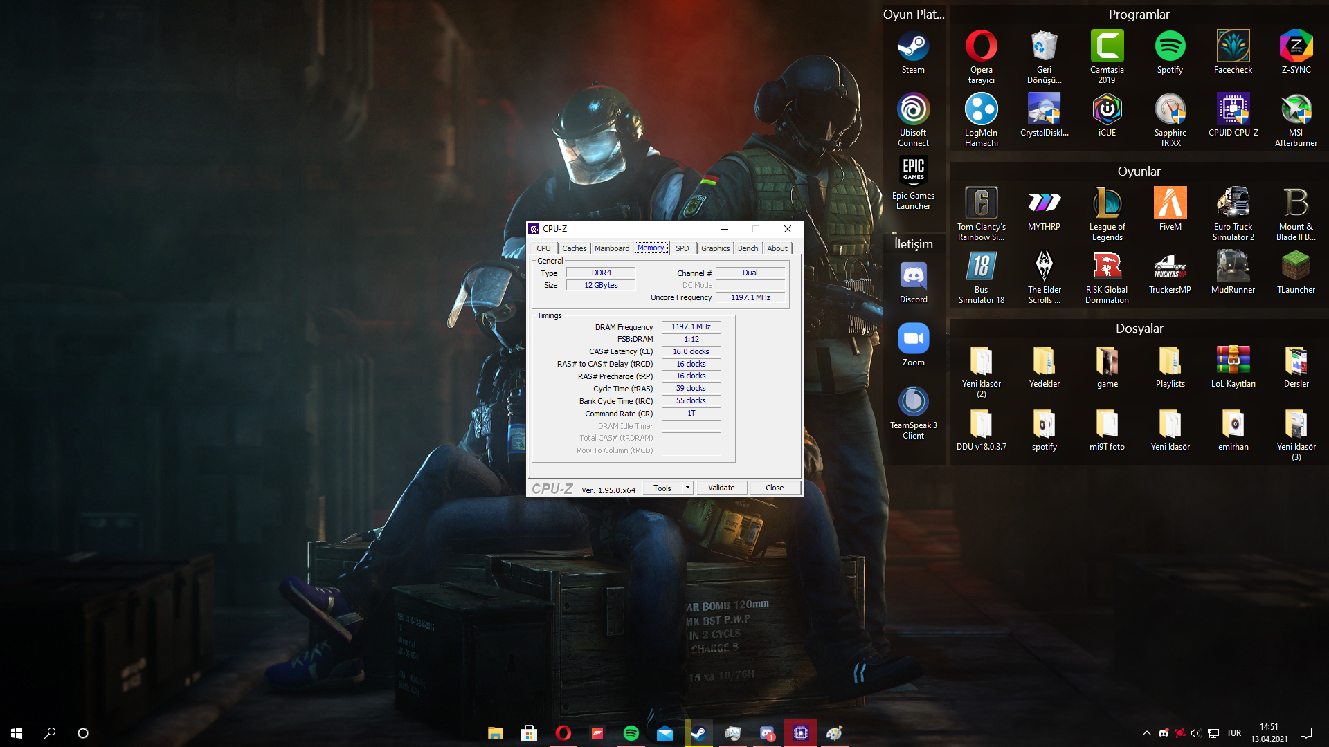
Task: Switch to the SPD tab
Action: pyautogui.click(x=682, y=248)
